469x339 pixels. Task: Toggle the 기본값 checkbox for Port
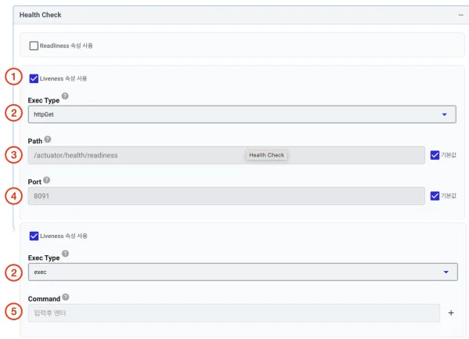click(435, 196)
